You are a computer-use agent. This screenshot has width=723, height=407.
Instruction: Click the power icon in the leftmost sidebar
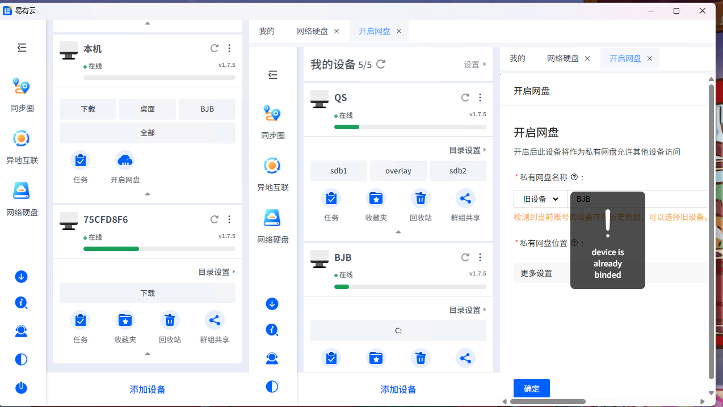tap(22, 388)
